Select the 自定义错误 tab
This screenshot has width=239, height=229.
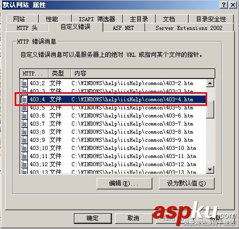pos(75,27)
